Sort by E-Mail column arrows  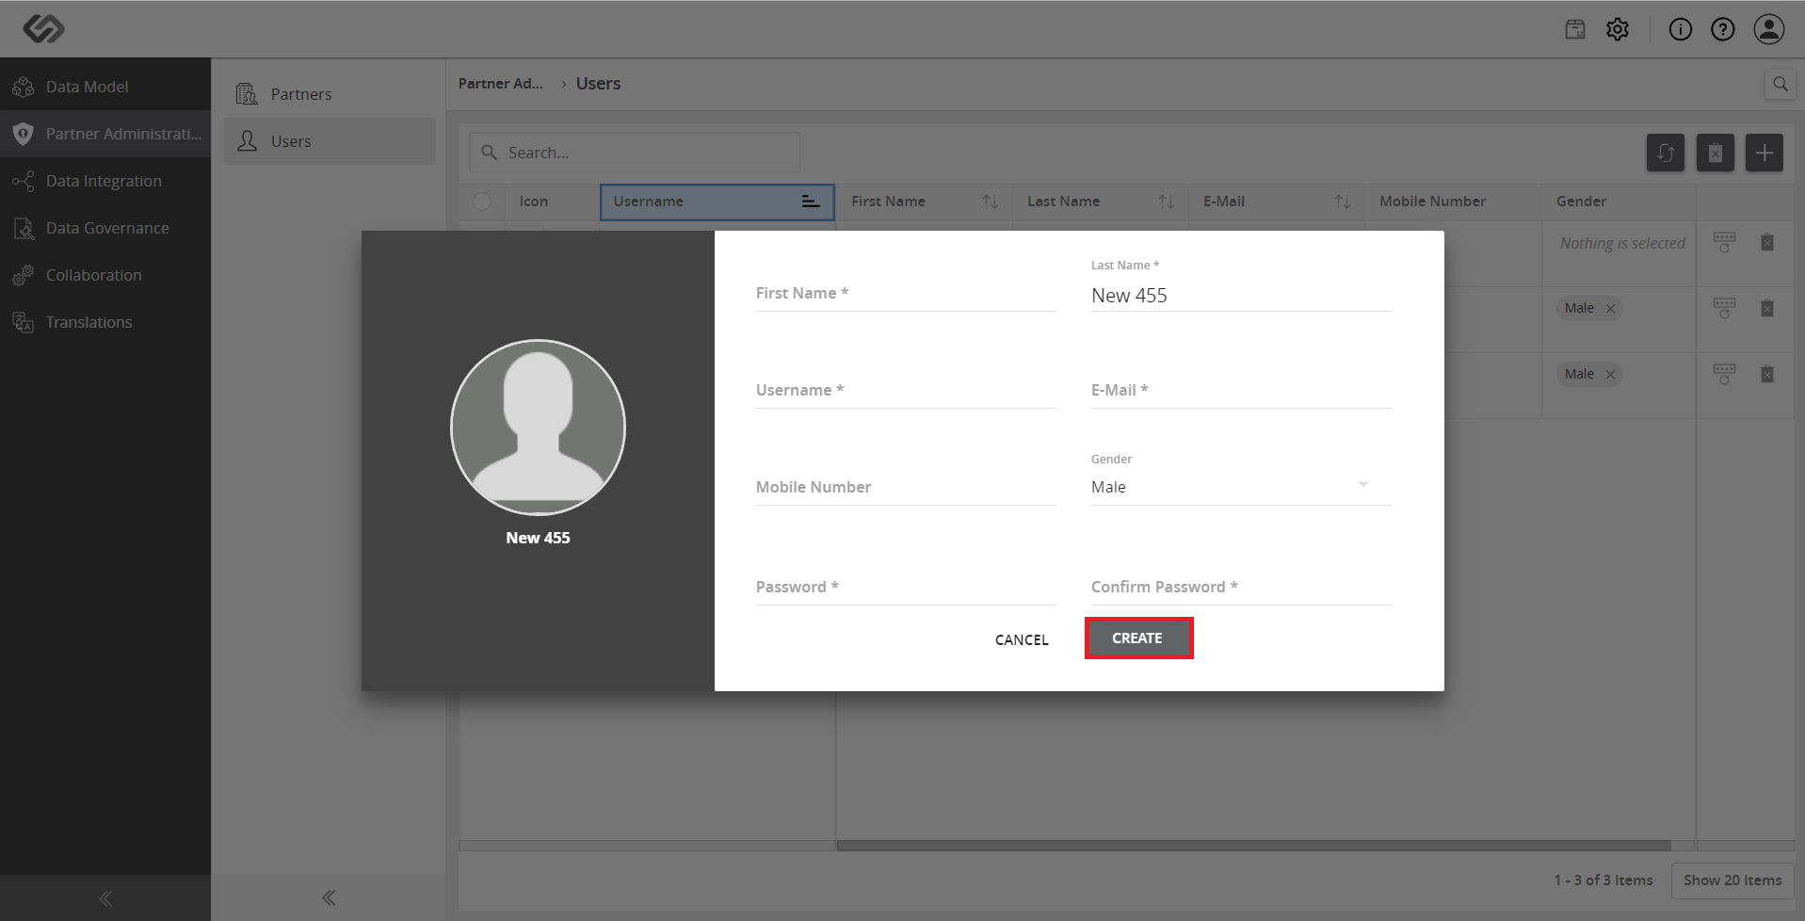(x=1343, y=202)
